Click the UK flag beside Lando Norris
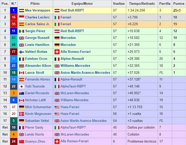Viewport: 186px width, 145px height. [x=22, y=134]
